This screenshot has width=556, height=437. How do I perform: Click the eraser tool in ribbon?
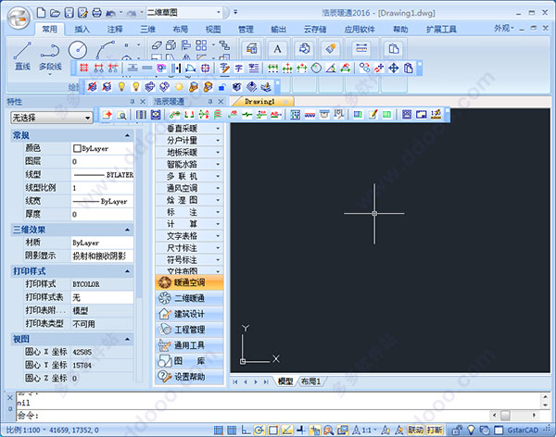(158, 45)
